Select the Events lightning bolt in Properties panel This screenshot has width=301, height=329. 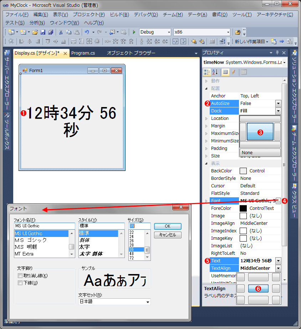(234, 72)
